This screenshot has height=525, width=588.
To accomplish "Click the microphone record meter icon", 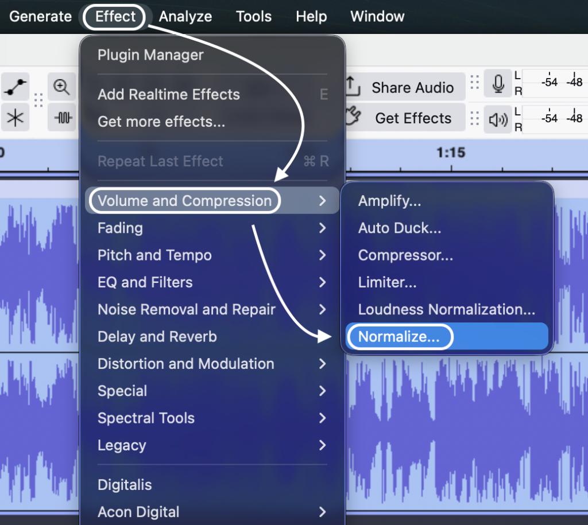I will pos(498,86).
